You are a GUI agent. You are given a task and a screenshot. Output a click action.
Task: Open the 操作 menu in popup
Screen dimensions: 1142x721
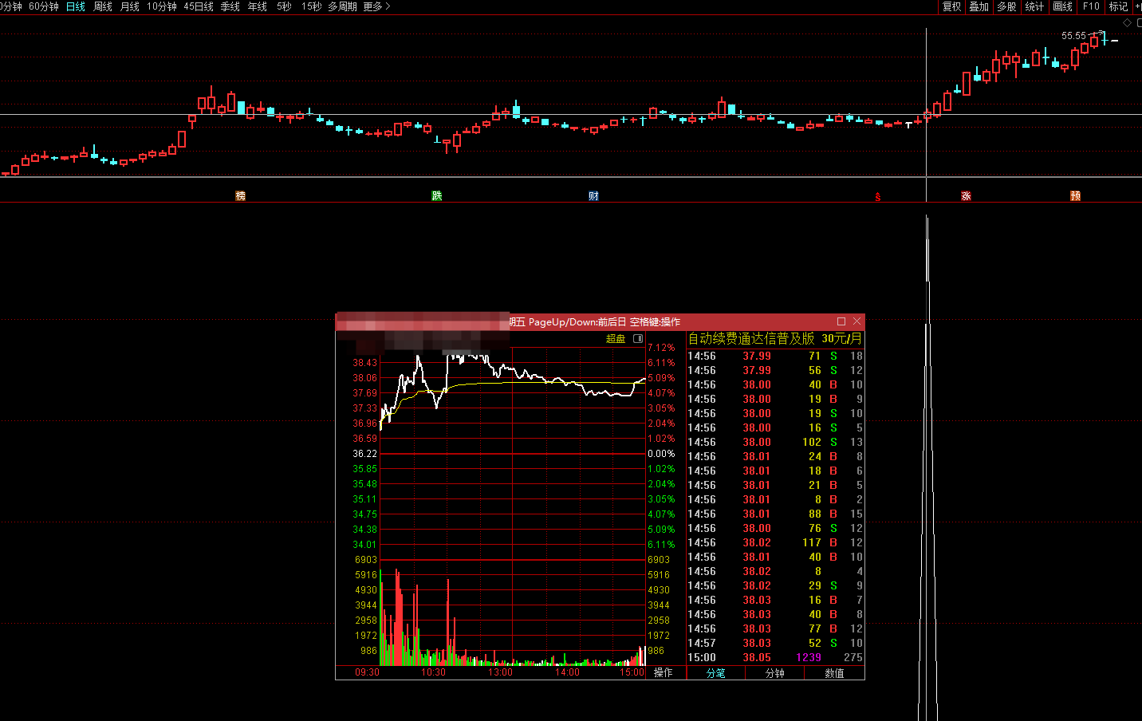coord(664,673)
